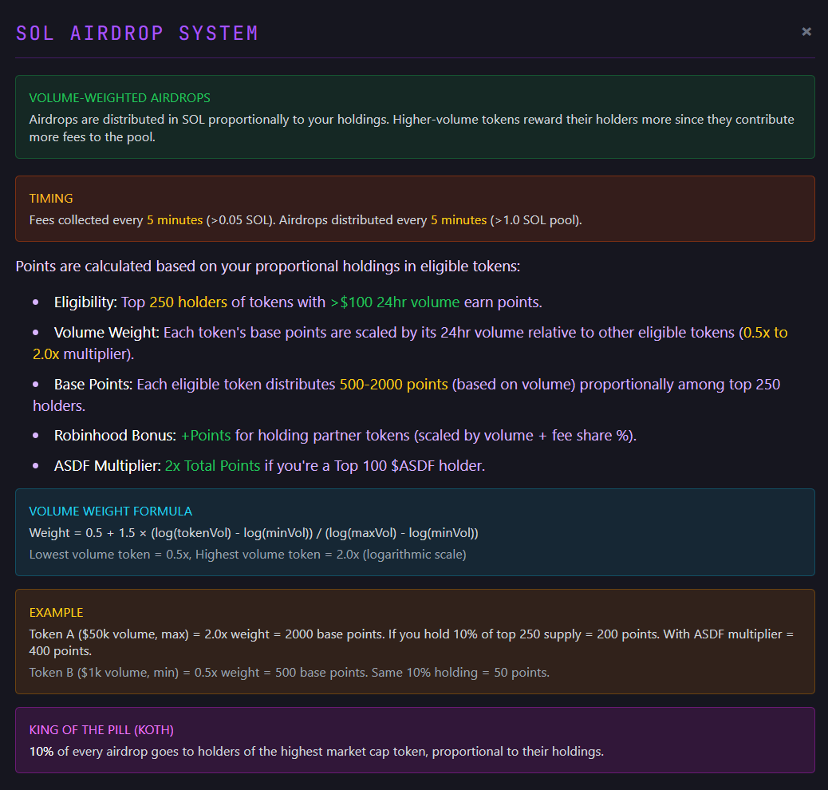The width and height of the screenshot is (828, 790).
Task: Click the 'Airdrops are distributed in SOL' paragraph
Action: point(412,128)
